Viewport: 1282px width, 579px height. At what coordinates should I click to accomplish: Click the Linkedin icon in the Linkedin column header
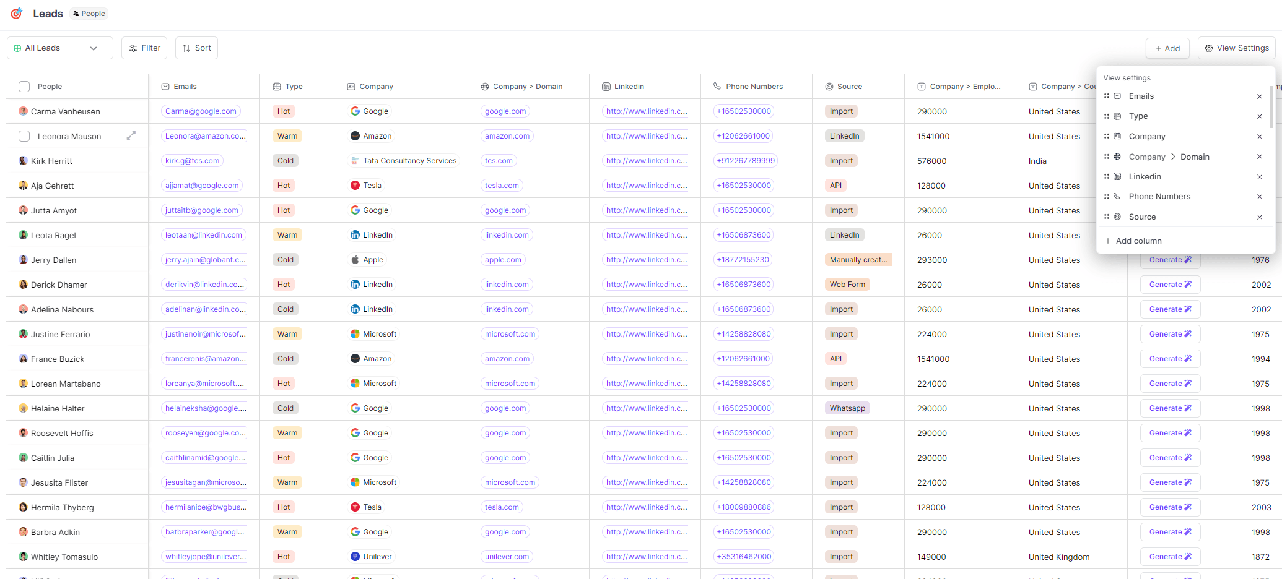(605, 86)
